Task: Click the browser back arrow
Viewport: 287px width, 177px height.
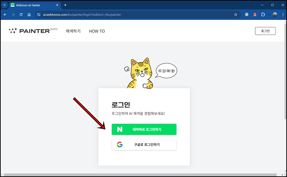Action: pos(5,15)
